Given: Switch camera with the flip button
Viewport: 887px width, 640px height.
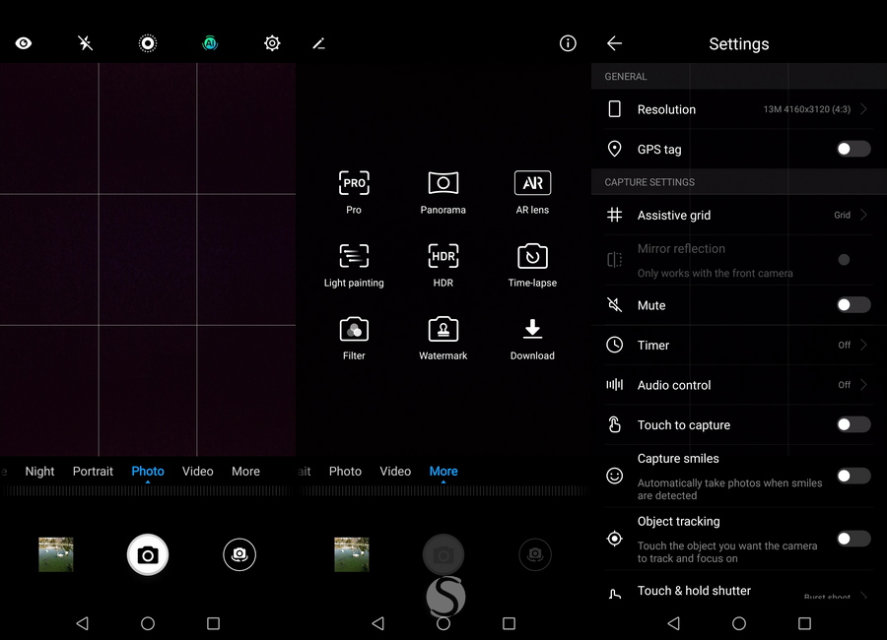Looking at the screenshot, I should click(239, 554).
